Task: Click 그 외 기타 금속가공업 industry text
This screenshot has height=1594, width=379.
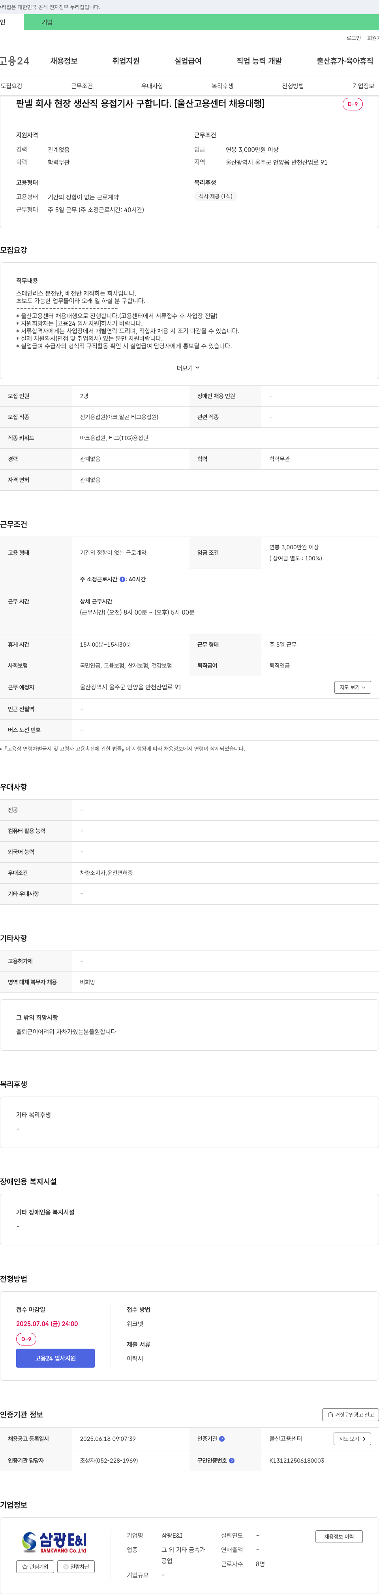Action: coord(183,1555)
